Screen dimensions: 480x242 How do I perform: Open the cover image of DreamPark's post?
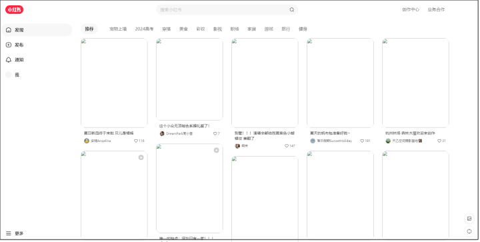pos(189,79)
